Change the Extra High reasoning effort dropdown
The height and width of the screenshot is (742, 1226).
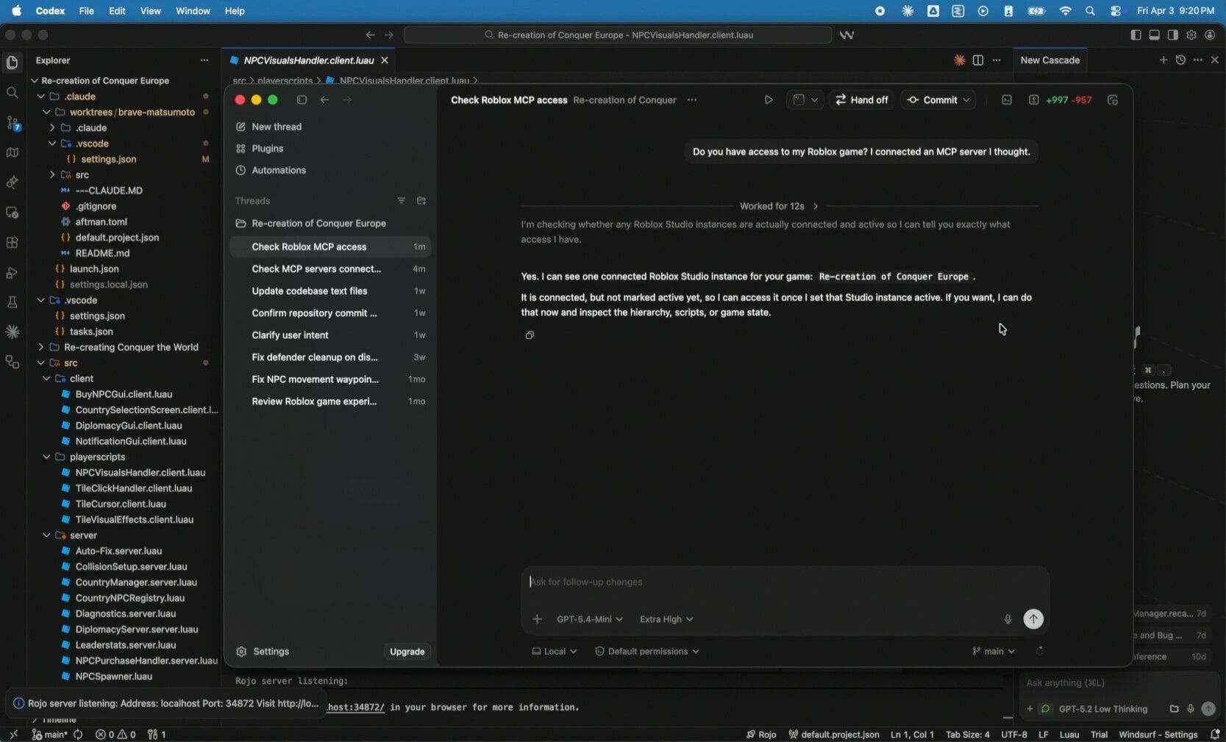click(666, 619)
